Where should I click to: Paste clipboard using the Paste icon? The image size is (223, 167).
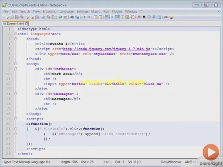(54, 17)
